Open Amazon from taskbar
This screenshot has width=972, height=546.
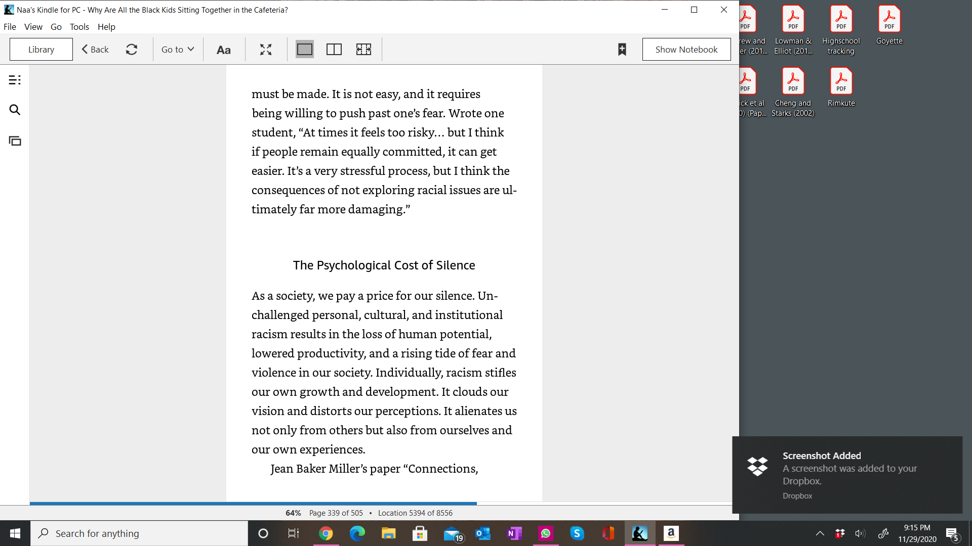pyautogui.click(x=671, y=533)
